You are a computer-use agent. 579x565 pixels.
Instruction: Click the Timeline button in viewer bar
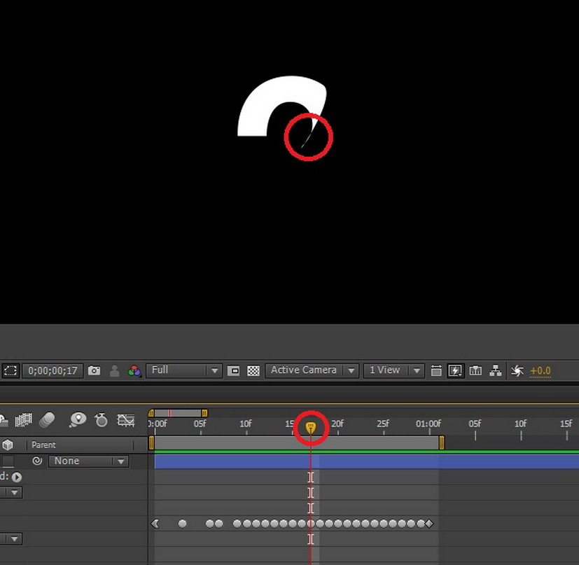(475, 370)
